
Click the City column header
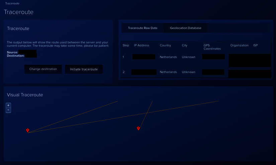click(185, 45)
